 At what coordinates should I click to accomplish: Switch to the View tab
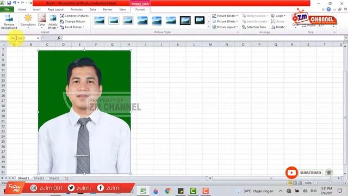122,9
